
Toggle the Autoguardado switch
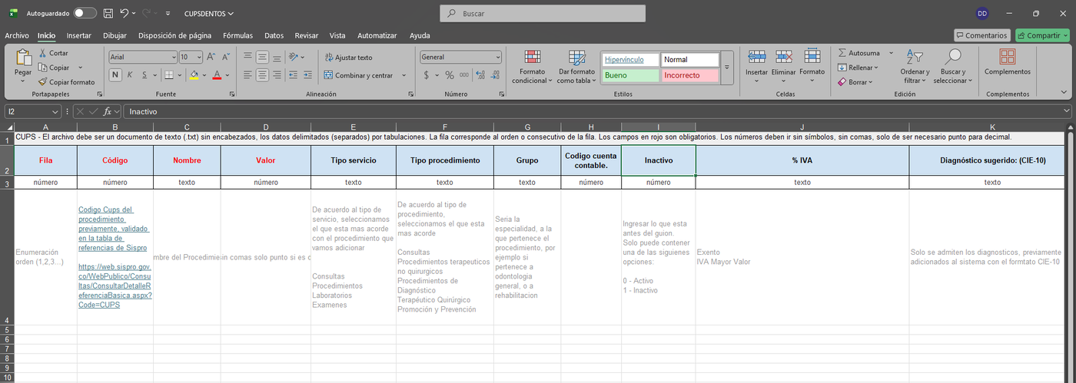(x=85, y=13)
